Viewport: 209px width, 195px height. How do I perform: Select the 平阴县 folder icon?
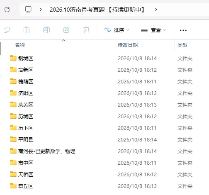click(x=13, y=139)
